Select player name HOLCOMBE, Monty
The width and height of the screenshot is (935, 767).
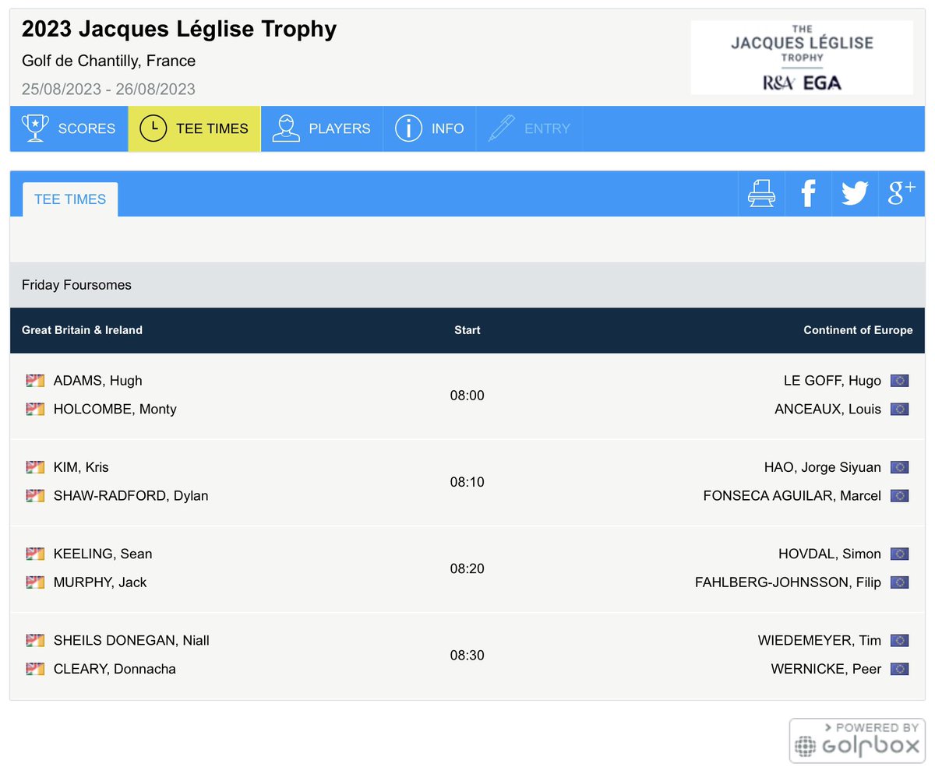[115, 409]
